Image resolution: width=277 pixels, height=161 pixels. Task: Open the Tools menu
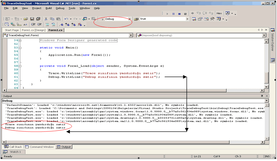point(72,8)
